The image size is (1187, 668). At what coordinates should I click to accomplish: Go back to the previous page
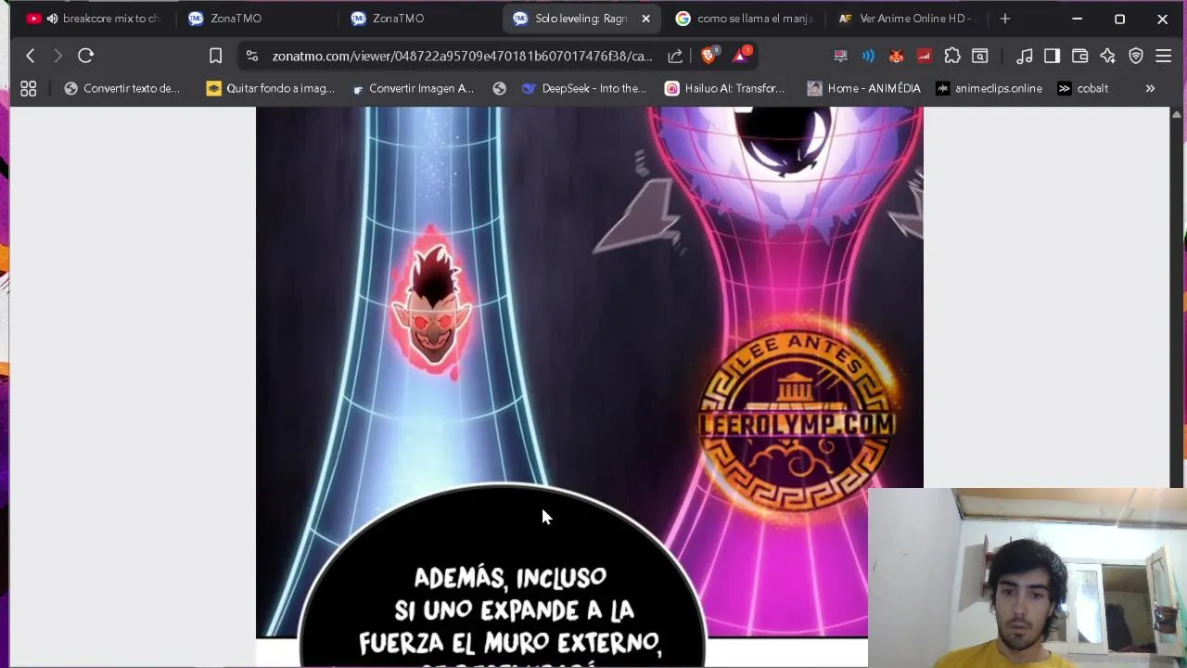coord(30,56)
